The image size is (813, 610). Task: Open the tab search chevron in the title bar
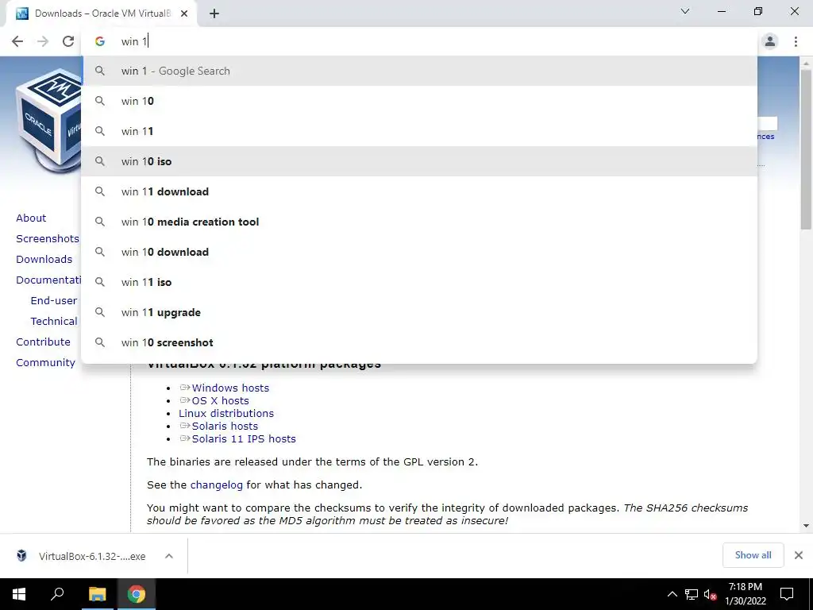pyautogui.click(x=685, y=11)
